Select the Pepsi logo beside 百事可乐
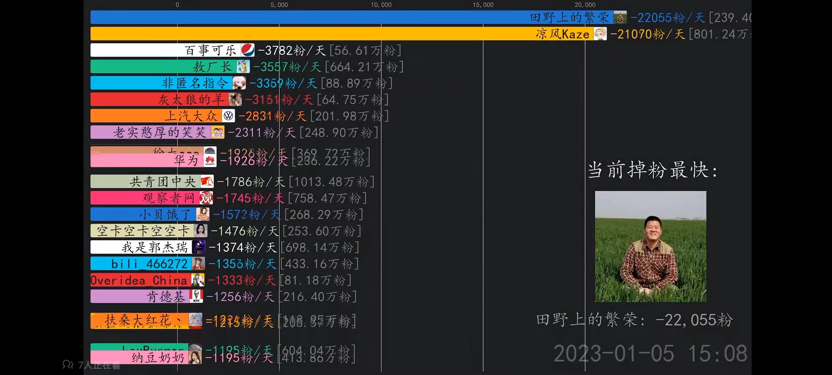 pos(248,50)
